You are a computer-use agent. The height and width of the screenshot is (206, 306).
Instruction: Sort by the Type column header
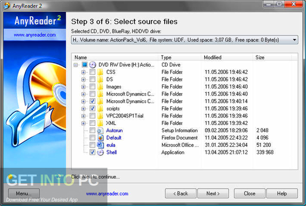pyautogui.click(x=180, y=57)
